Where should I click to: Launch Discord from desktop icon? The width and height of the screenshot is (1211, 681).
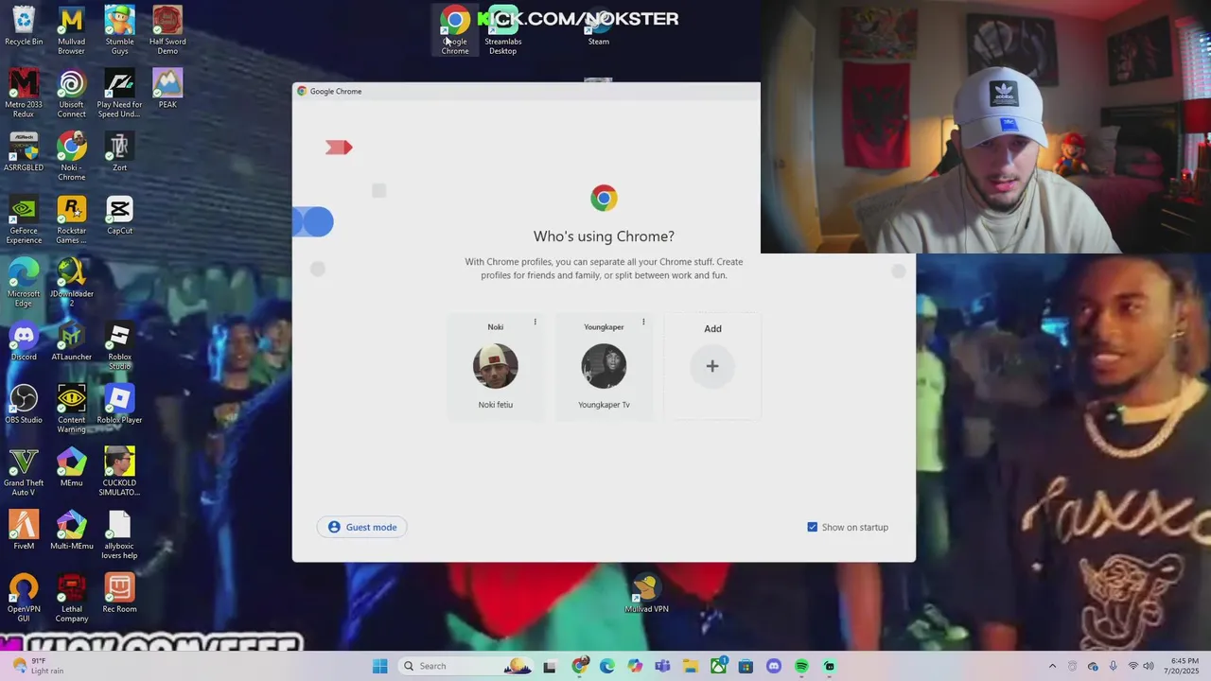(24, 341)
